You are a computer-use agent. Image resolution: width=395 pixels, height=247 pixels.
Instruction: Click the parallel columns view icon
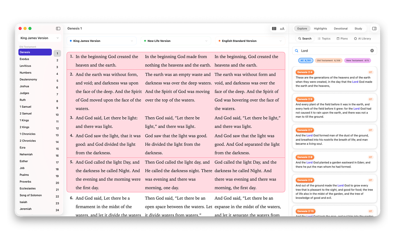[x=274, y=28]
